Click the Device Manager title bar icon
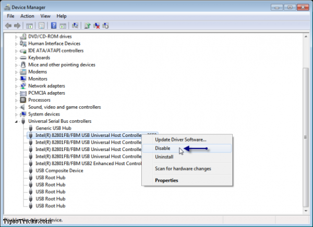 click(7, 7)
